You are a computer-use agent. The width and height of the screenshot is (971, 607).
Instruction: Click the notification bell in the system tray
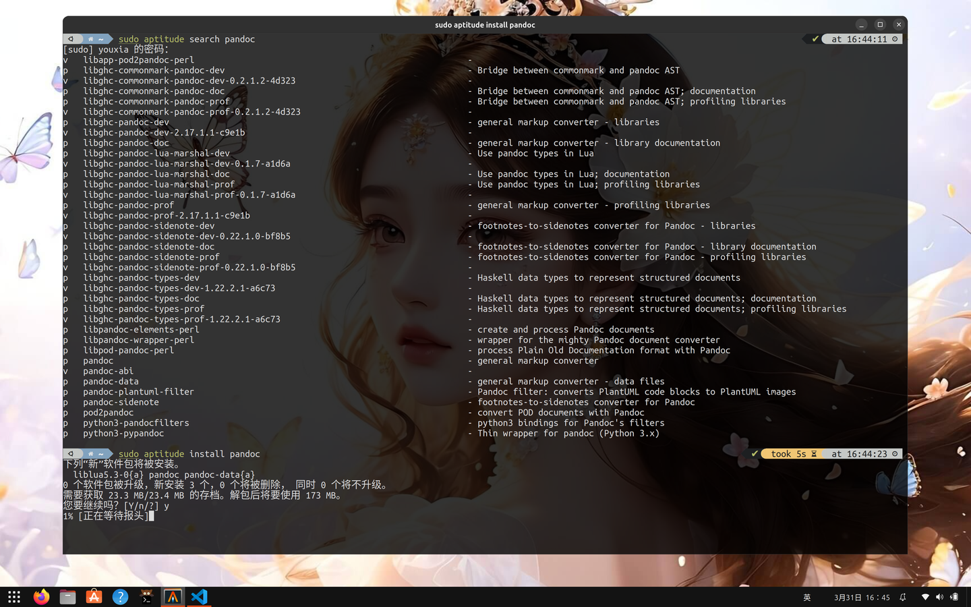coord(902,597)
